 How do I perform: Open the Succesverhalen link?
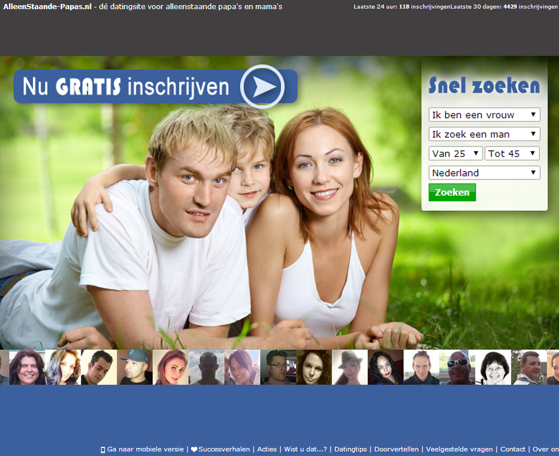[224, 449]
